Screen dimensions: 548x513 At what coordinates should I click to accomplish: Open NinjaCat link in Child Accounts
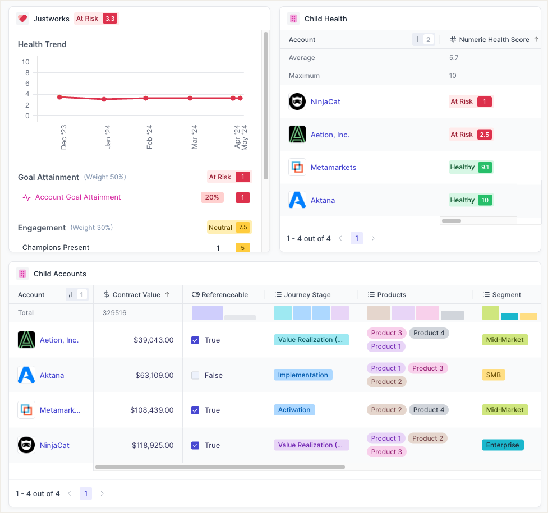[x=54, y=446]
